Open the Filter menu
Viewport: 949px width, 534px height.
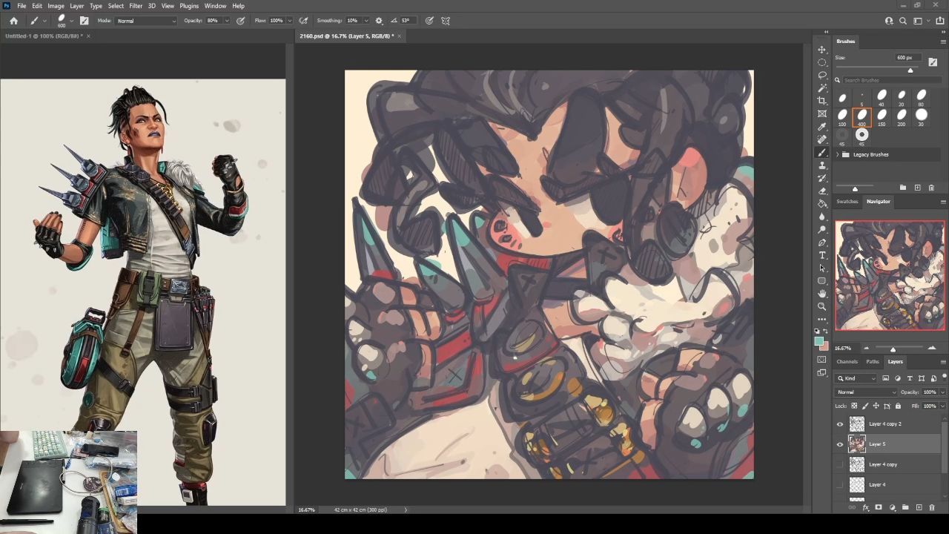pos(136,6)
